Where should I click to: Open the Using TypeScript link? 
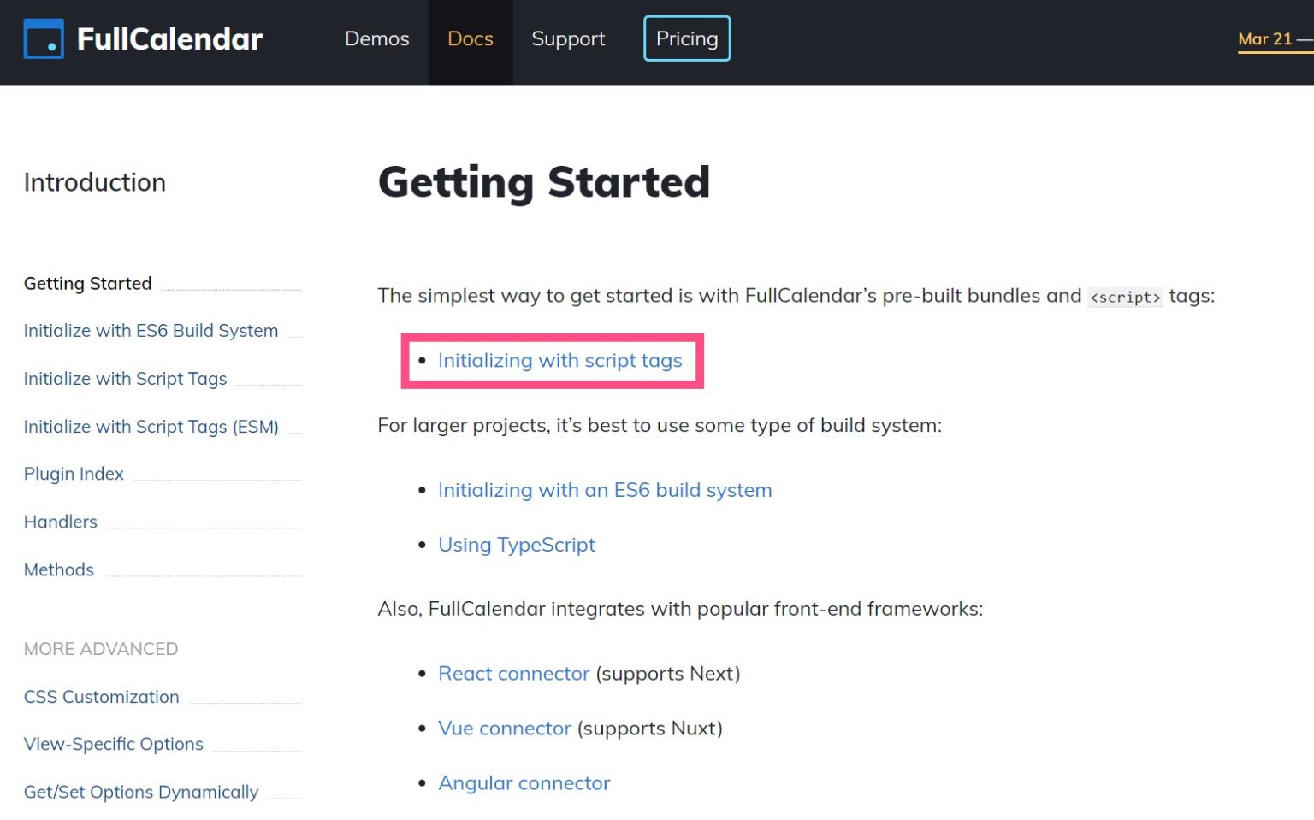point(516,545)
